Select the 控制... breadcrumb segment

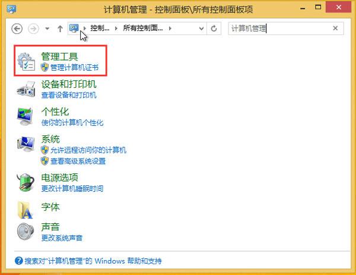100,28
